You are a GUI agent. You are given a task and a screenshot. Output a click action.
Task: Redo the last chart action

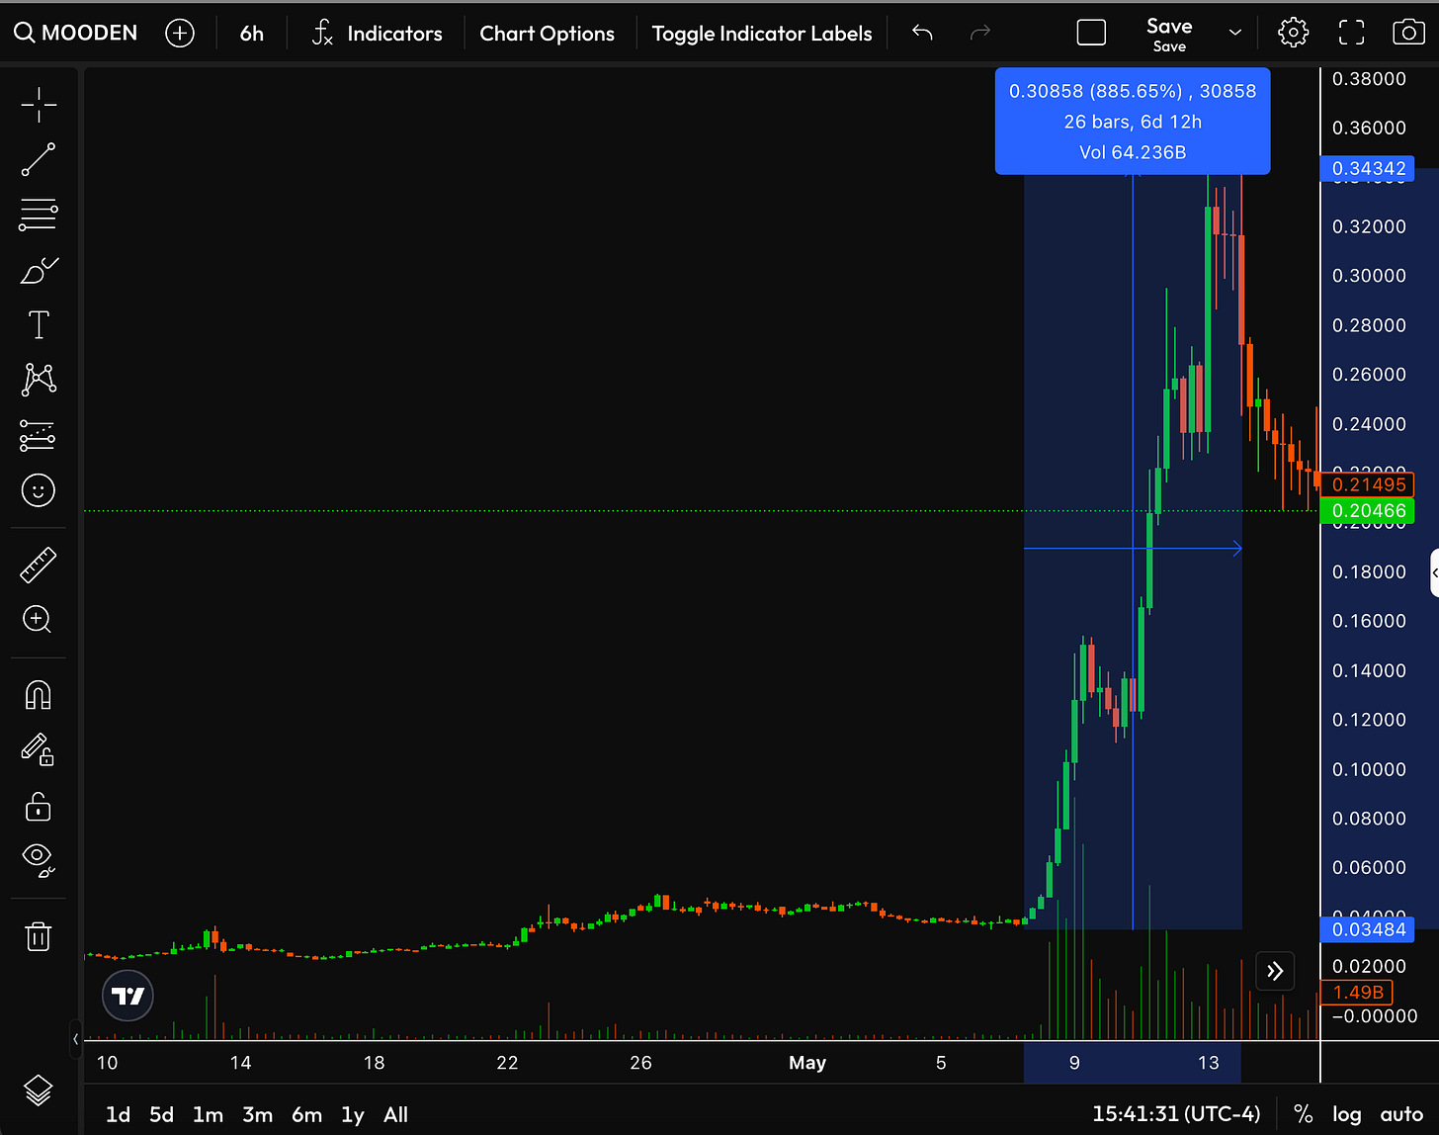tap(979, 33)
